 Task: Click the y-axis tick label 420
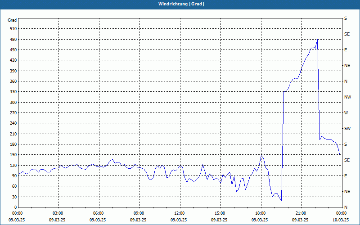click(13, 60)
